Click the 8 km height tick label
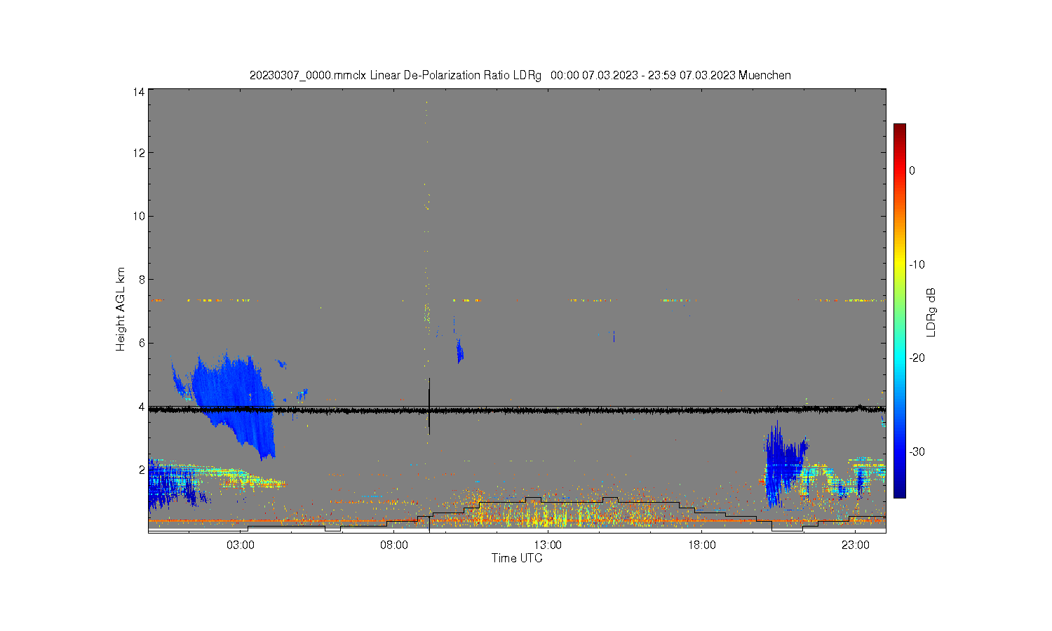 (142, 280)
